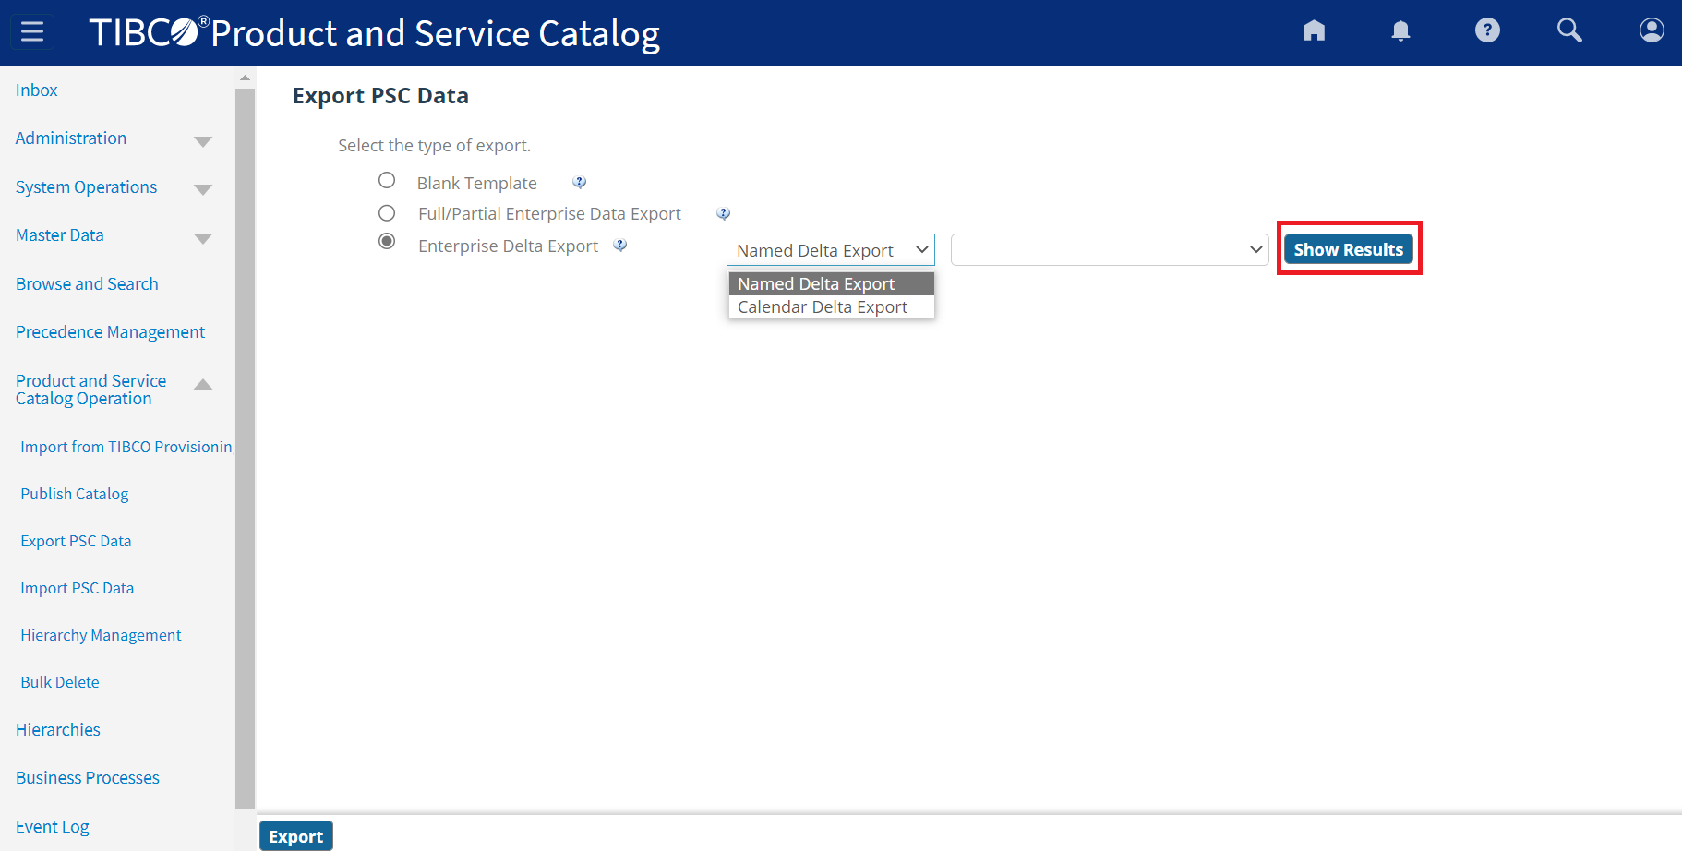Click help icon next to Blank Template

(x=579, y=183)
